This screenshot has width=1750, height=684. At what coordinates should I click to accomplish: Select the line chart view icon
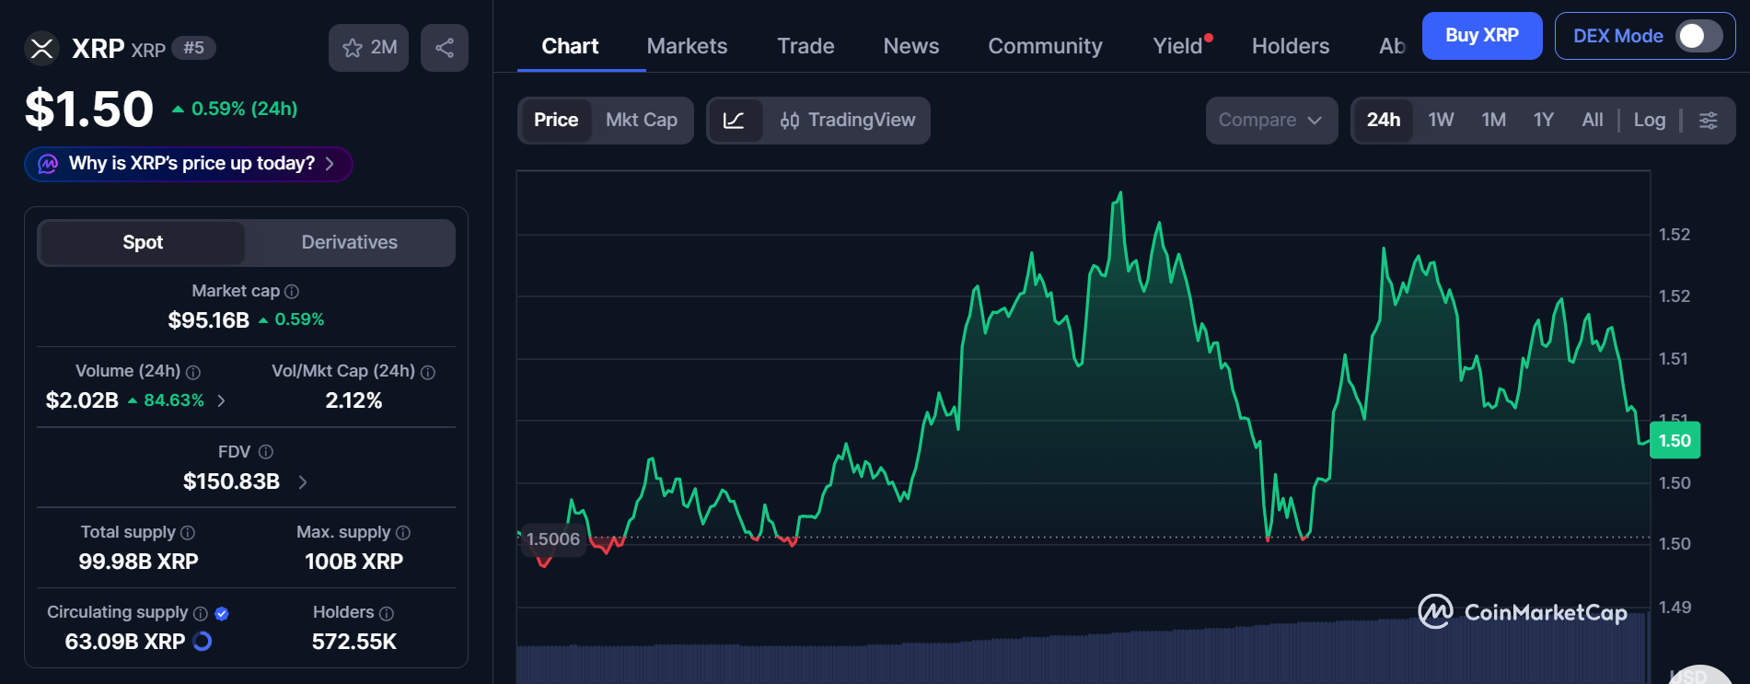click(x=735, y=121)
